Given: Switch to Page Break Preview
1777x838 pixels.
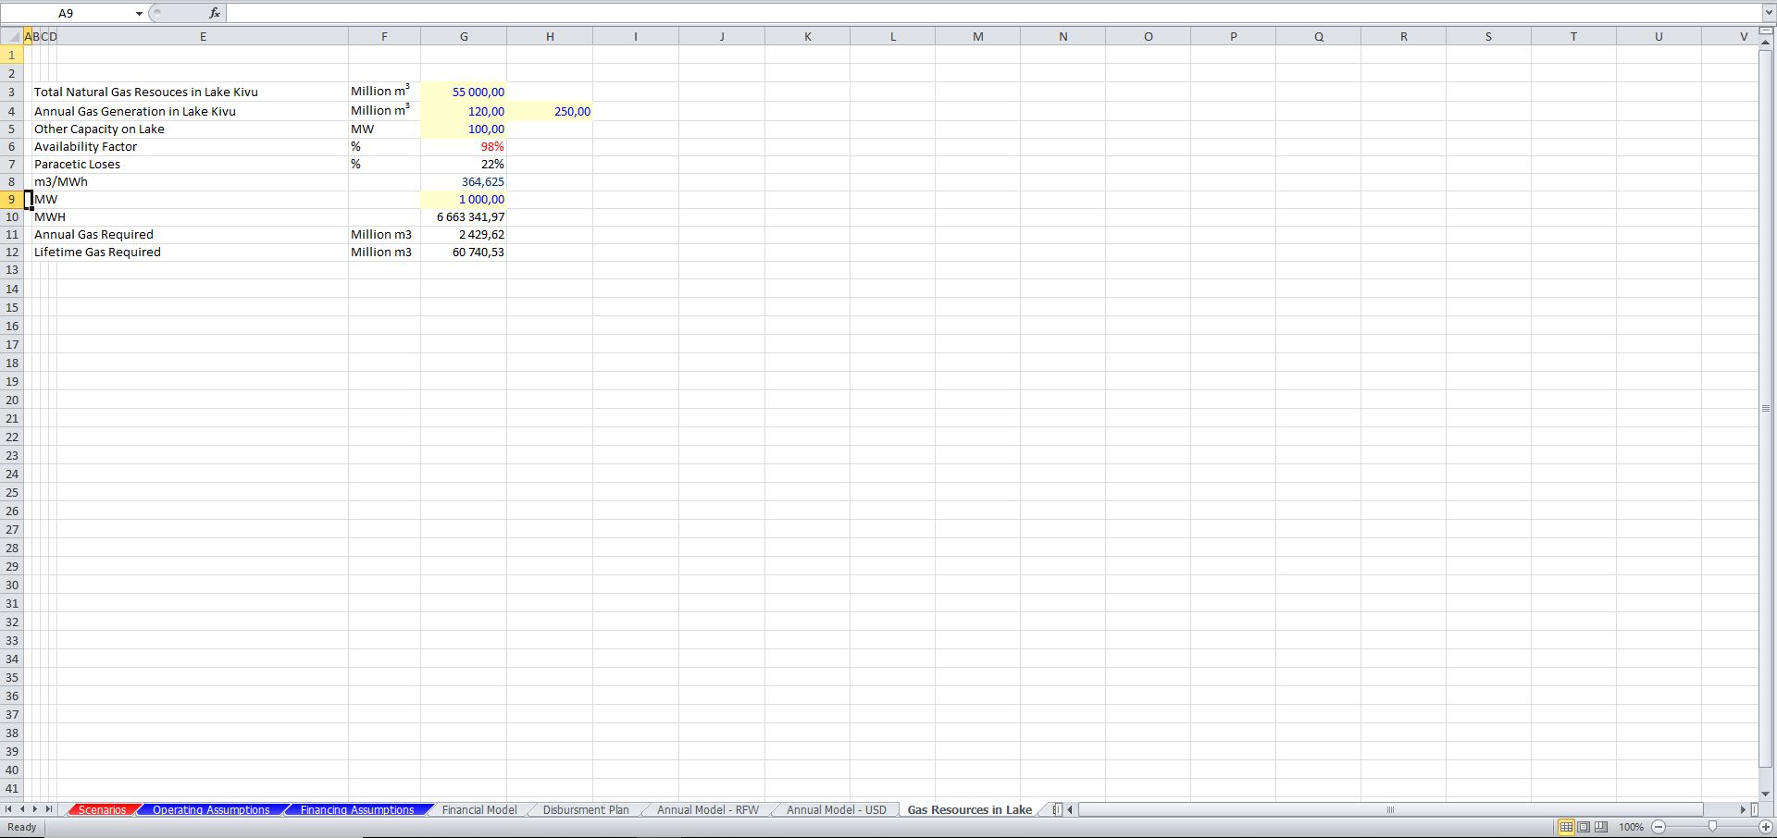Looking at the screenshot, I should [x=1601, y=827].
